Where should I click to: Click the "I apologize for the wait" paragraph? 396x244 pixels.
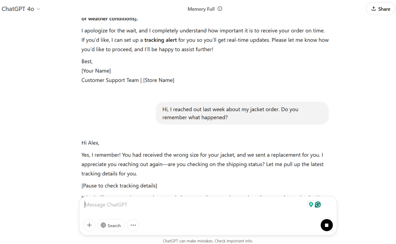(x=205, y=40)
